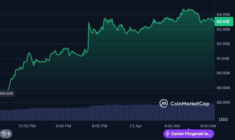Click the history clock icon badge
This screenshot has height=140, width=235.
[x=6, y=134]
